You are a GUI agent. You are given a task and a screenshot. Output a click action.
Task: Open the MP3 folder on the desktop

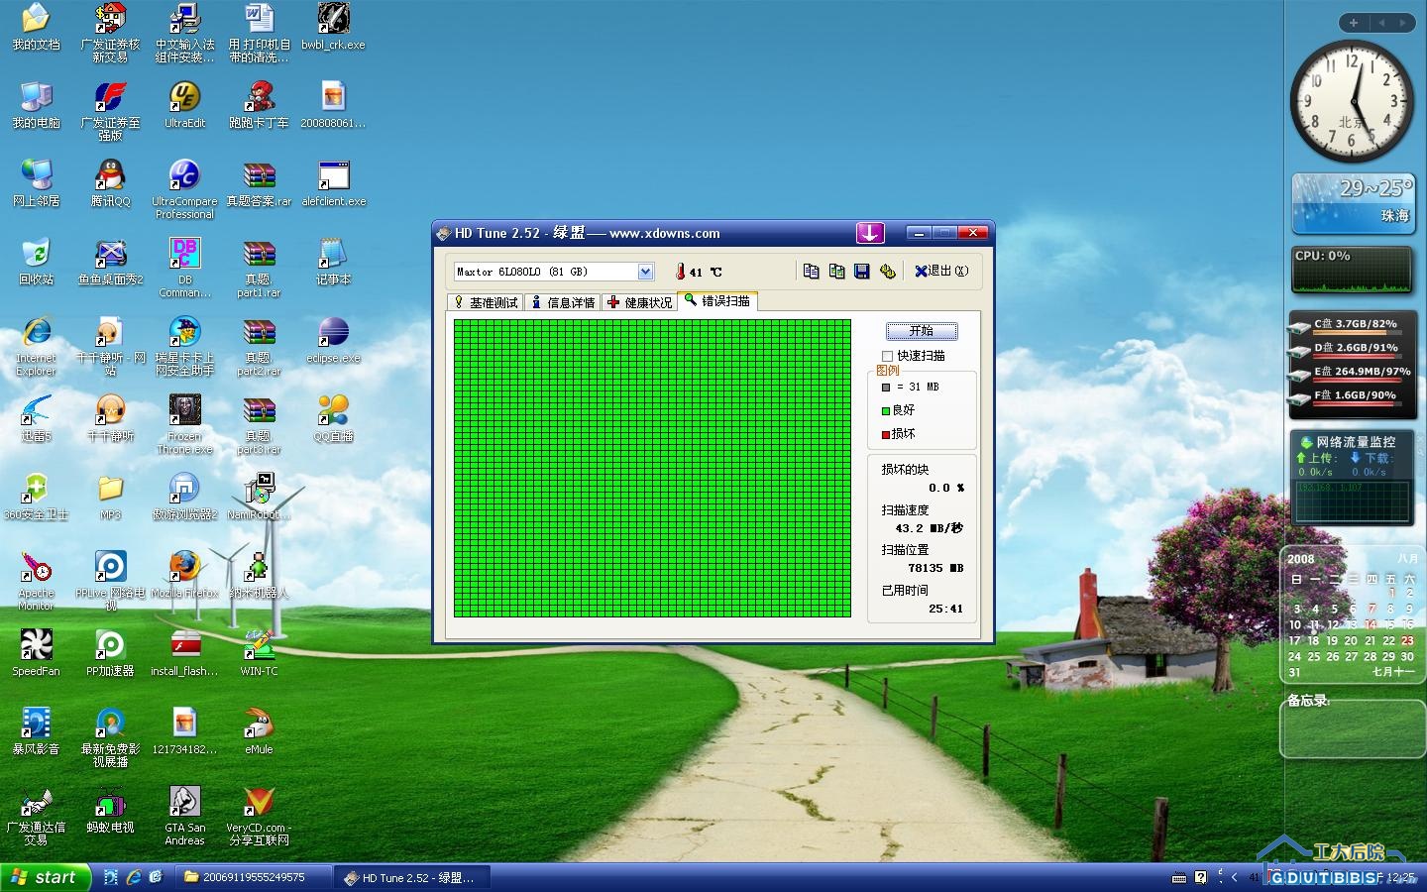tap(110, 497)
